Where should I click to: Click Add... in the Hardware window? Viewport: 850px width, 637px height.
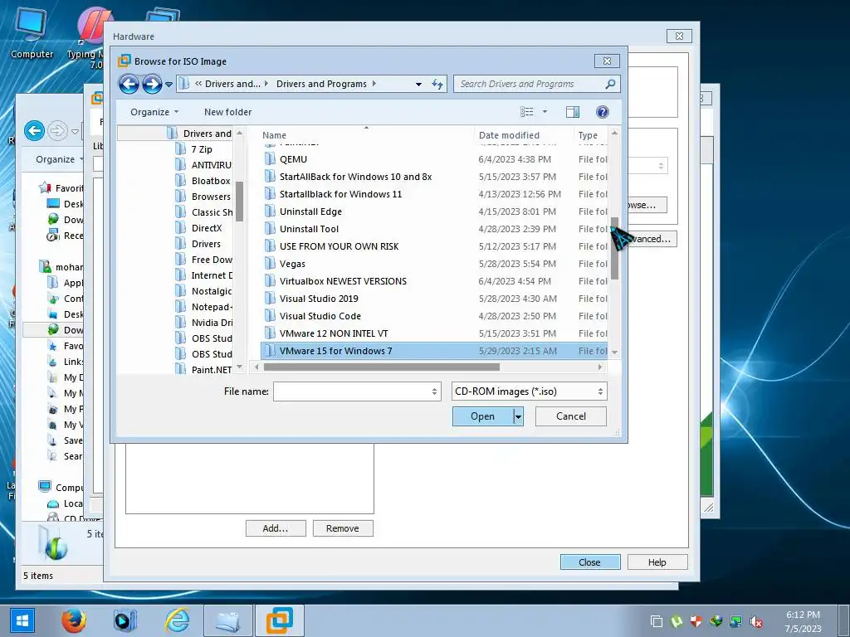pos(276,528)
